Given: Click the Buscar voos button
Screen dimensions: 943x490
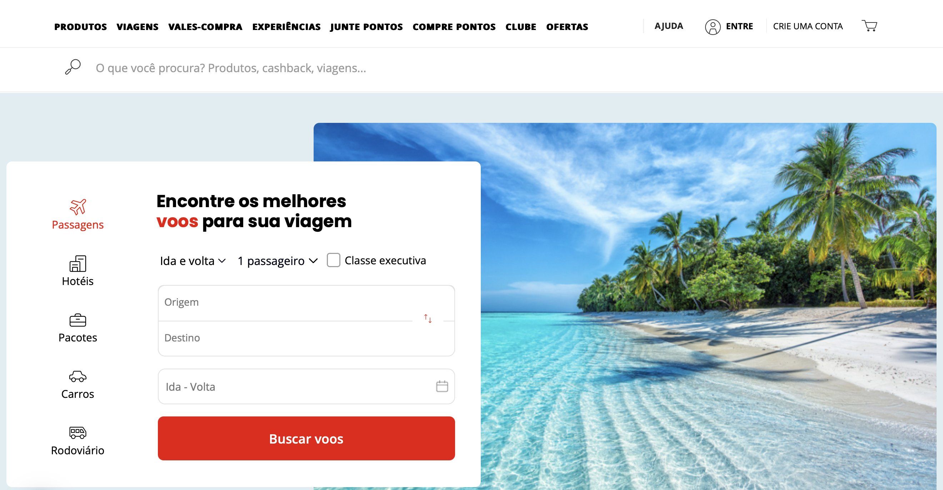Looking at the screenshot, I should [306, 439].
